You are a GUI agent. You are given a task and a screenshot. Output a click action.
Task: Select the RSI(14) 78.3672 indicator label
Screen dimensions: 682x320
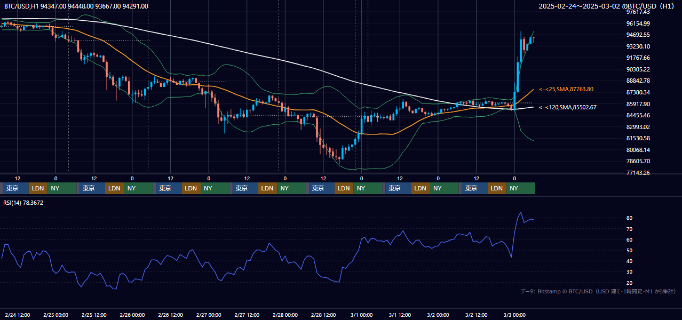23,203
